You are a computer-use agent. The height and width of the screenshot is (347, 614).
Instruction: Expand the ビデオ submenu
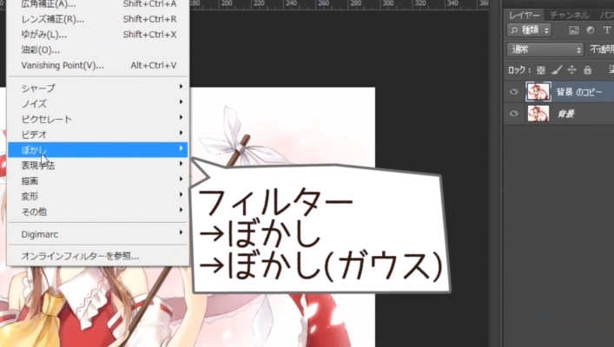pos(98,134)
